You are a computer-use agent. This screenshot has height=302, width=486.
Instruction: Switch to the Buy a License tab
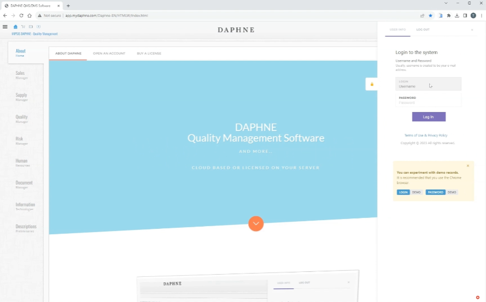point(149,54)
